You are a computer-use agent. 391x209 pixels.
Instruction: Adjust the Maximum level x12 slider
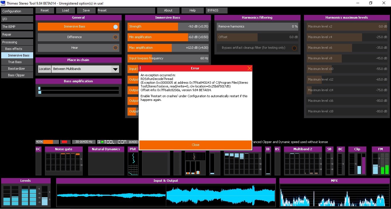pos(347,80)
